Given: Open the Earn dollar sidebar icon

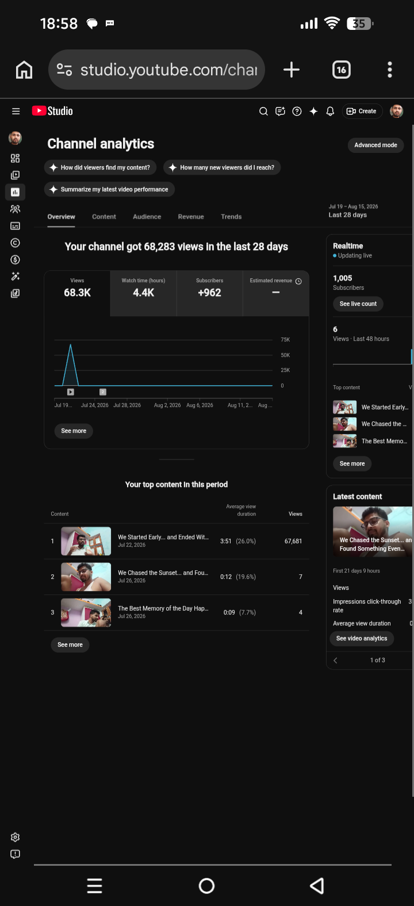Looking at the screenshot, I should pyautogui.click(x=15, y=260).
